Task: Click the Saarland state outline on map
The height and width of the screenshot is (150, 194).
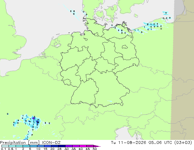Action: click(66, 82)
